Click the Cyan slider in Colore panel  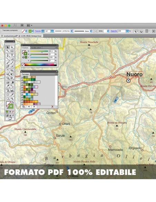click(x=39, y=51)
